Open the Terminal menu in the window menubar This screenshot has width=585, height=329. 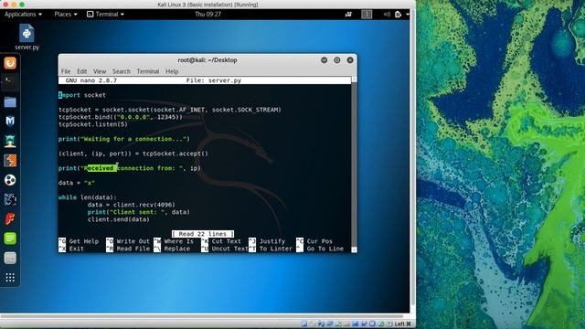[148, 71]
